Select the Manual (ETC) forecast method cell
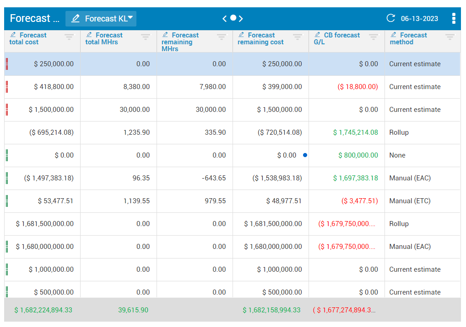Image resolution: width=466 pixels, height=327 pixels. point(410,201)
